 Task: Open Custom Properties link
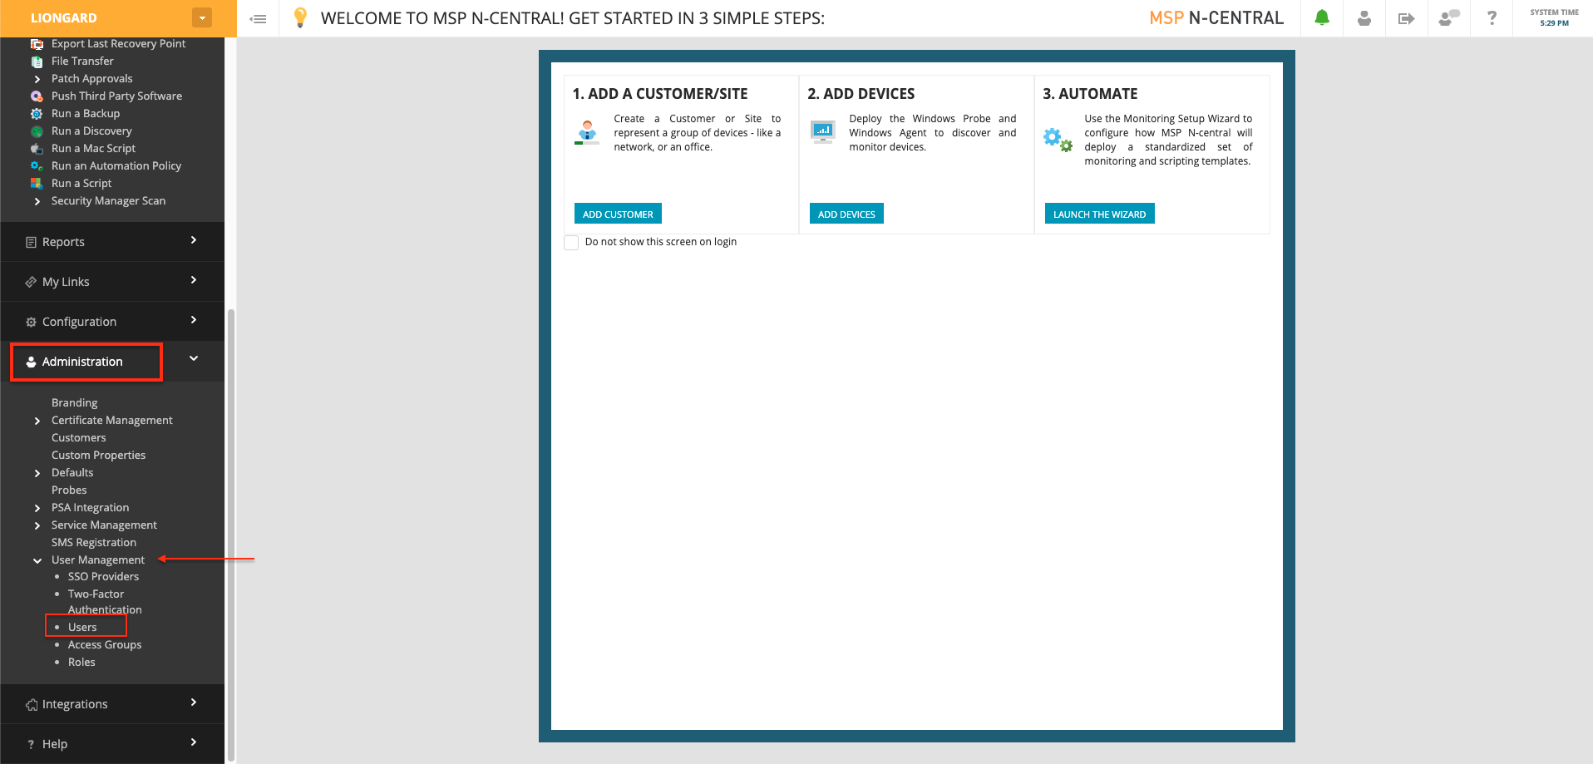tap(98, 455)
